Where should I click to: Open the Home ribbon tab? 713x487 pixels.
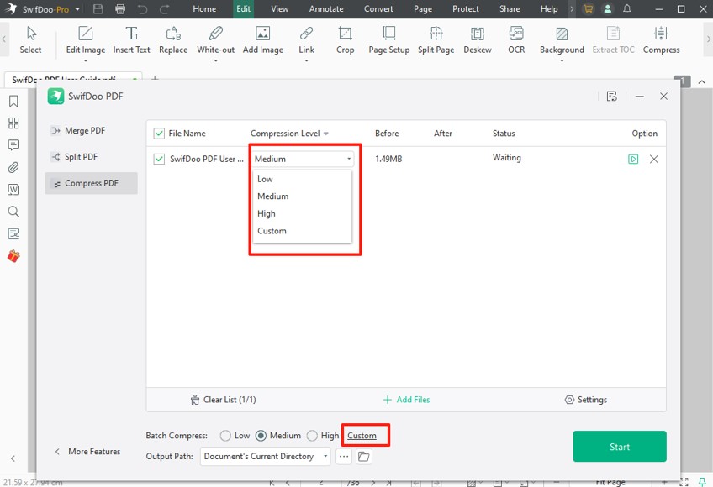pyautogui.click(x=204, y=9)
